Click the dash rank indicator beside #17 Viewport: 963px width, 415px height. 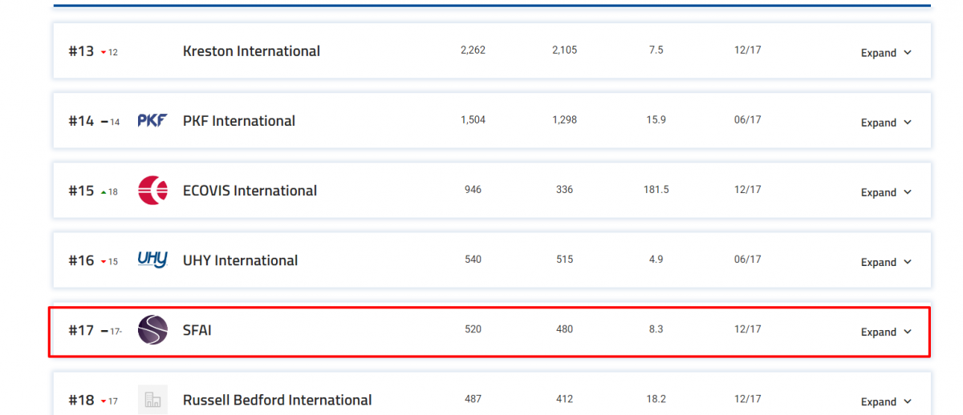coord(104,331)
